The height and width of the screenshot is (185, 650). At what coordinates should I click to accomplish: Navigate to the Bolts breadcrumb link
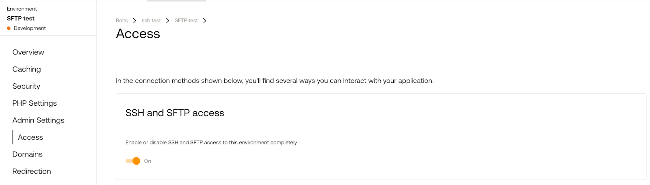(122, 21)
